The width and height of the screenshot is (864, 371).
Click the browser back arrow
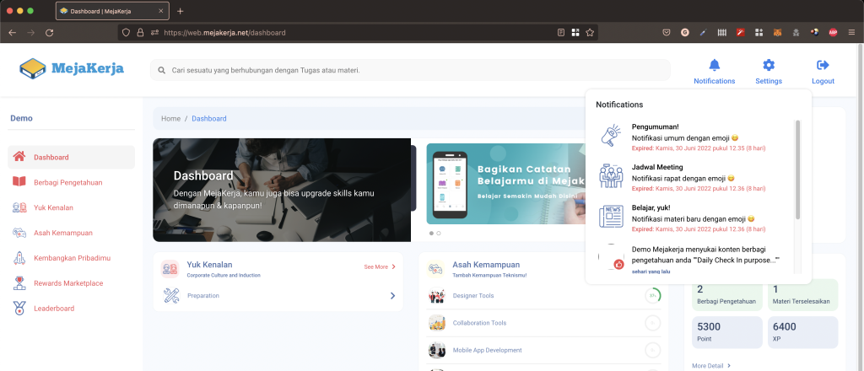[12, 33]
